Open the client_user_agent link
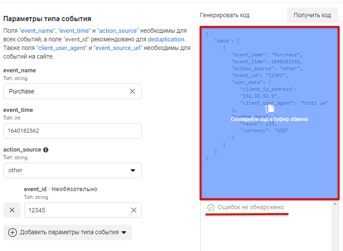The width and height of the screenshot is (343, 251). pyautogui.click(x=62, y=48)
